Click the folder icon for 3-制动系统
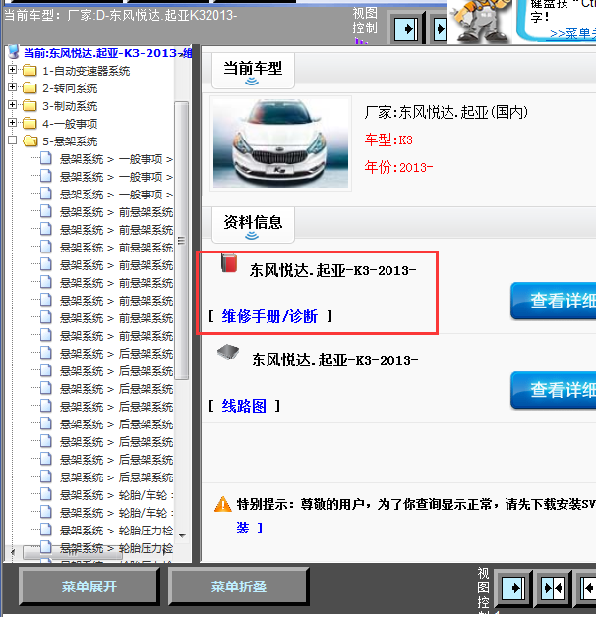This screenshot has width=596, height=617. [30, 106]
